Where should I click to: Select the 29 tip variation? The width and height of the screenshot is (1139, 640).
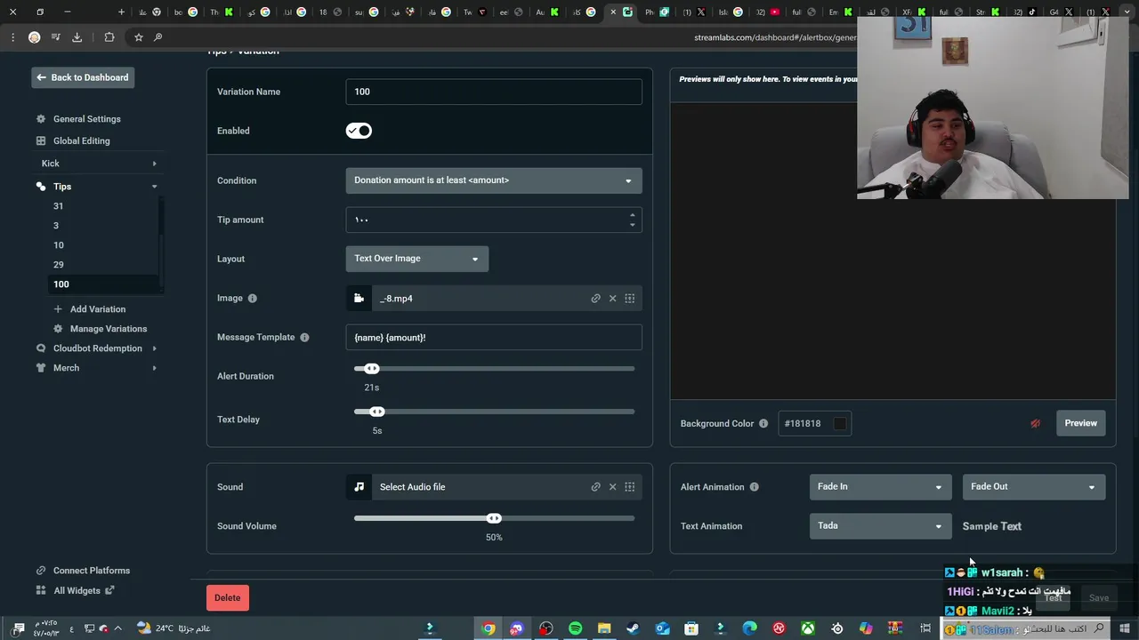pyautogui.click(x=58, y=265)
